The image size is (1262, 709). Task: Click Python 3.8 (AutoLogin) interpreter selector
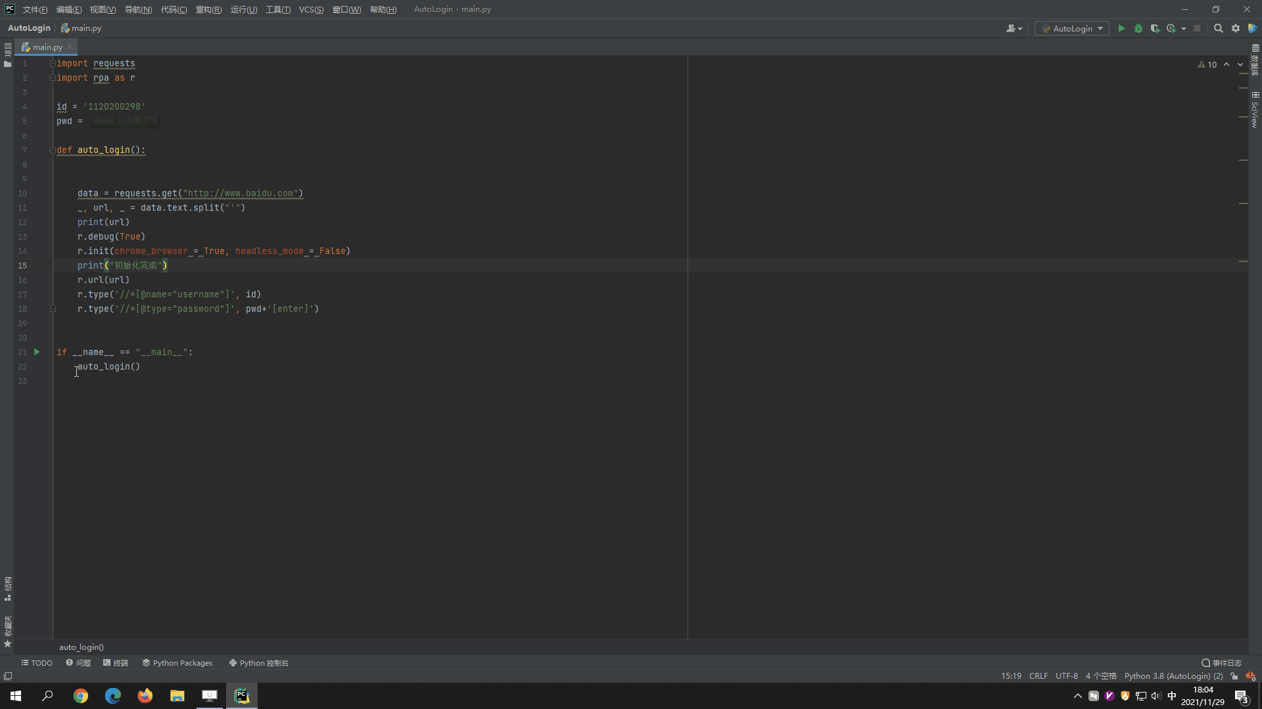point(1173,676)
